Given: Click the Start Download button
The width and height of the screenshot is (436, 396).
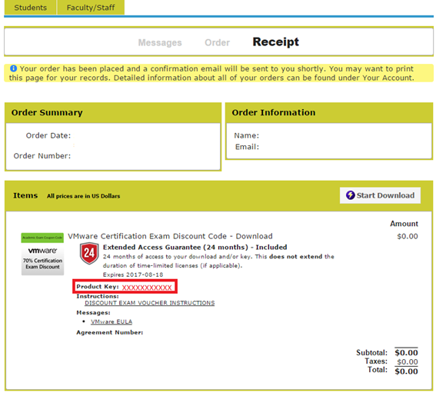Looking at the screenshot, I should point(380,195).
